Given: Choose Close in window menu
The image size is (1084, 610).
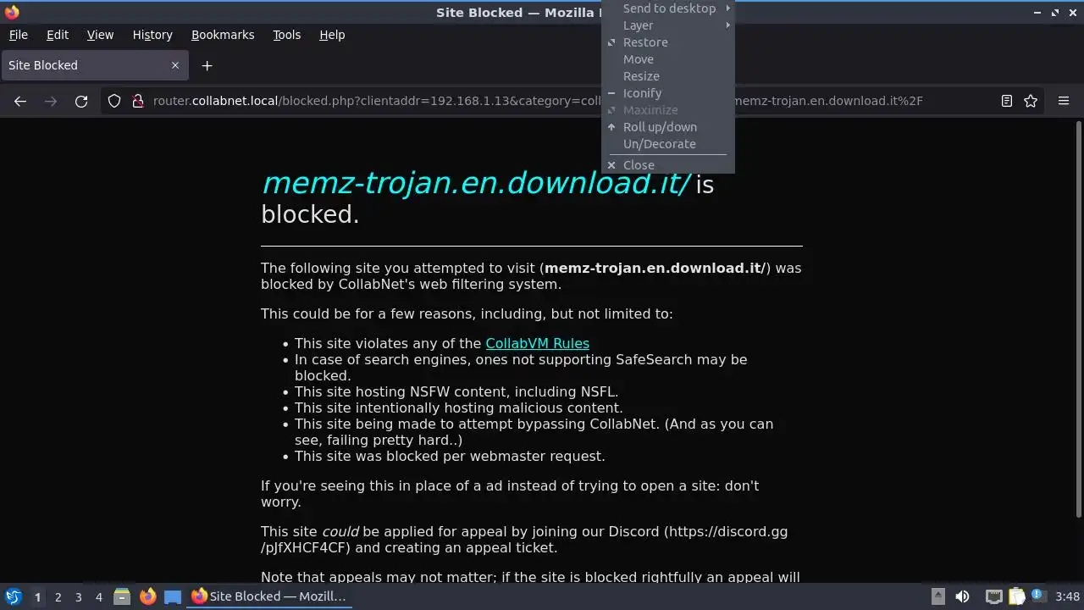Looking at the screenshot, I should [x=668, y=165].
